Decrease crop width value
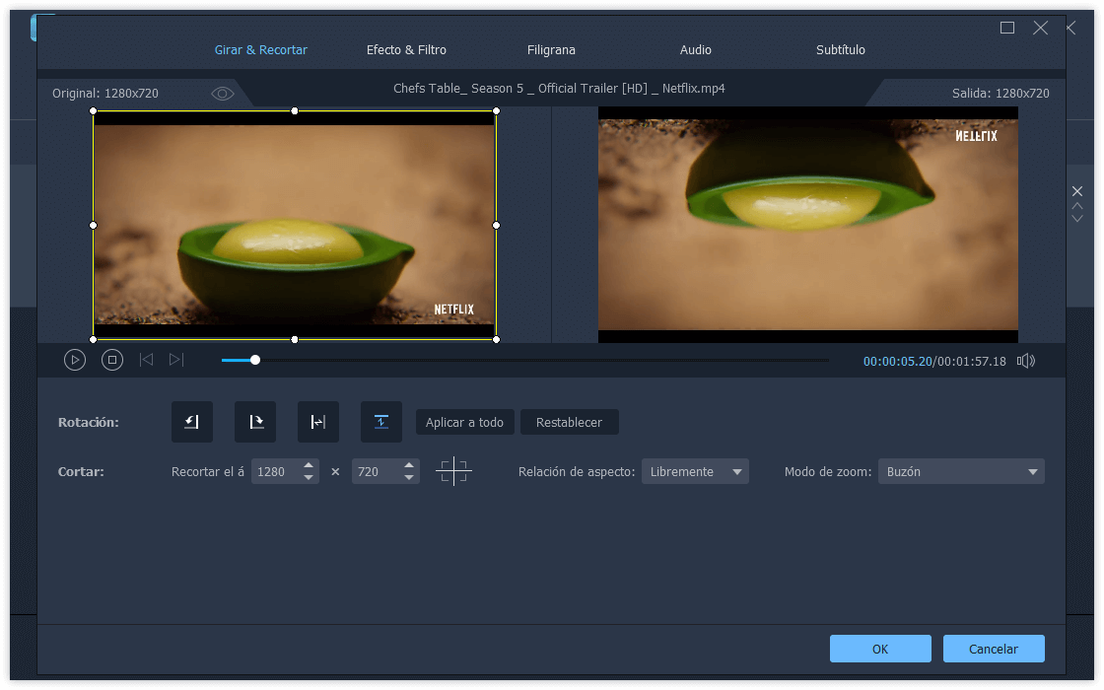 tap(309, 477)
